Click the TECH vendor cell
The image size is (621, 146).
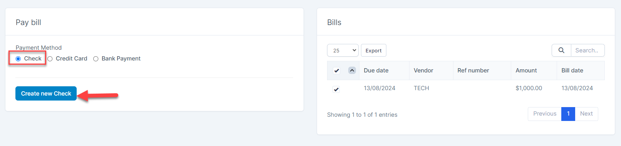tap(421, 88)
